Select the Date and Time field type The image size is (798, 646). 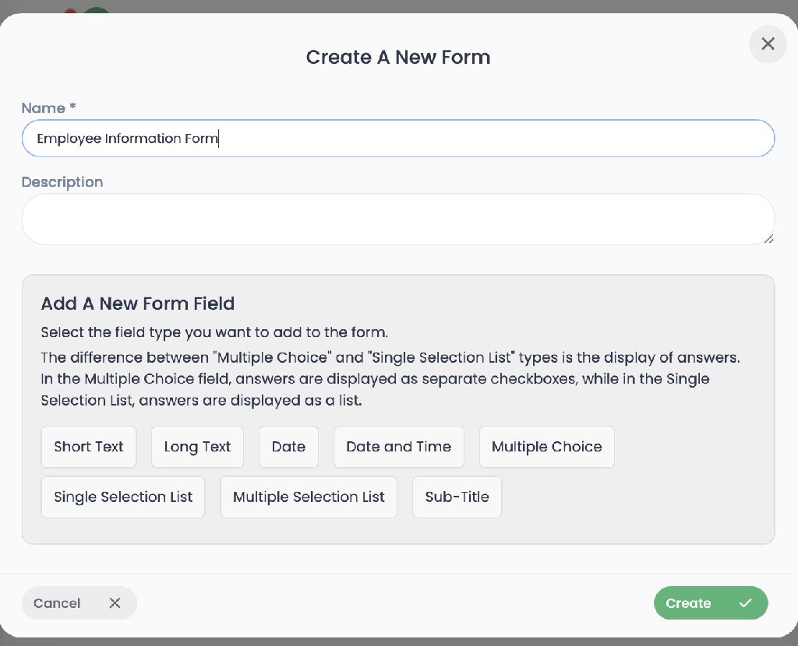coord(398,447)
